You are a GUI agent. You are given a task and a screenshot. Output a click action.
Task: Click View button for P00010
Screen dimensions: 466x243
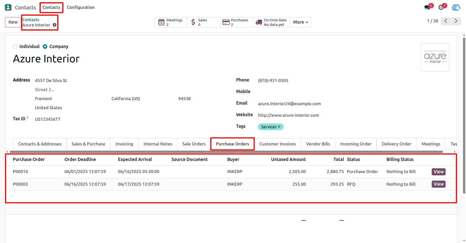(439, 172)
